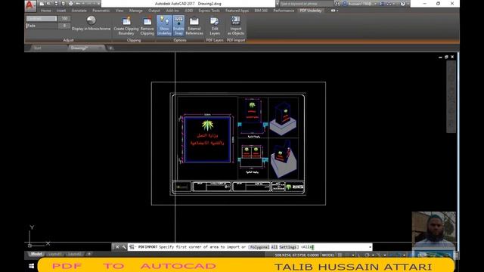Open the Insert ribbon tab
This screenshot has height=272, width=484.
(x=61, y=11)
